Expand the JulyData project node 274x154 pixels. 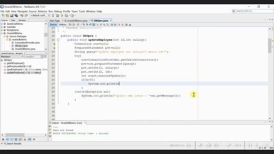coord(2,27)
